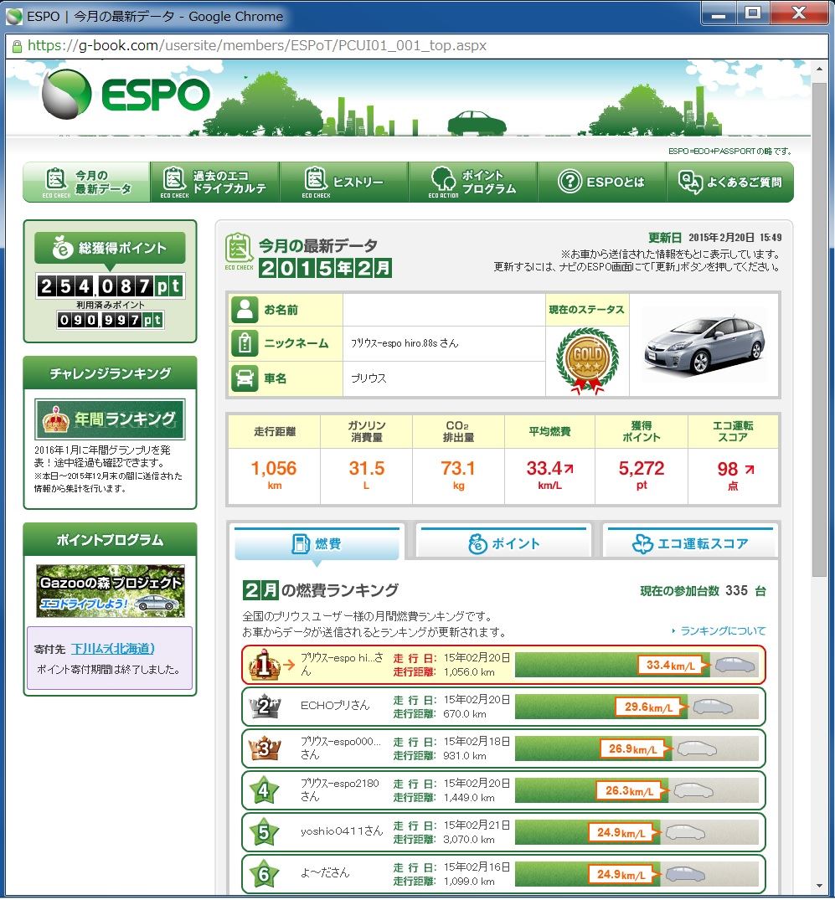Open the ESPOとは nav tab
Image resolution: width=835 pixels, height=900 pixels.
601,182
